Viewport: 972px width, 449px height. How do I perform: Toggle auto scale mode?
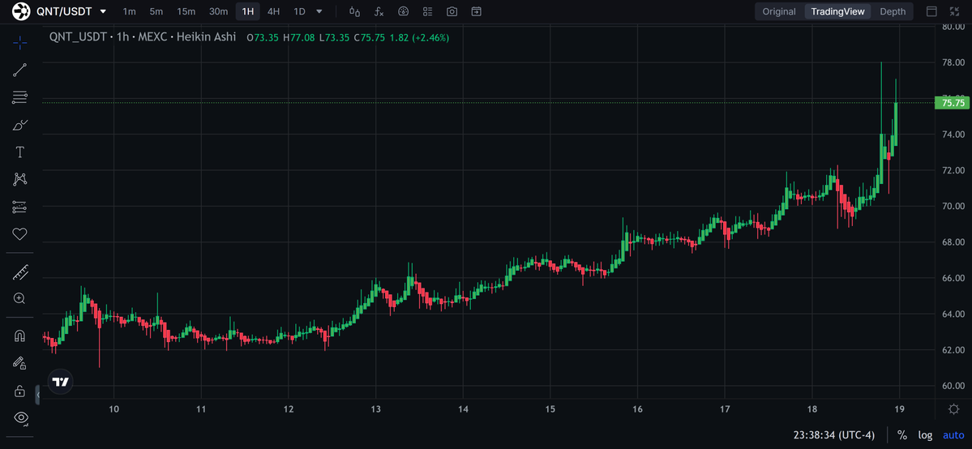(953, 435)
